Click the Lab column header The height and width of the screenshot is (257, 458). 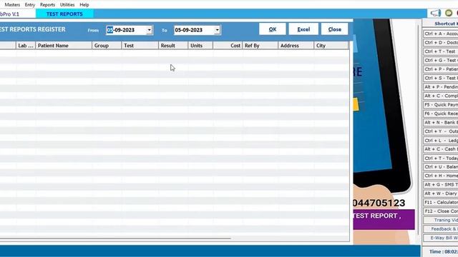pyautogui.click(x=26, y=46)
